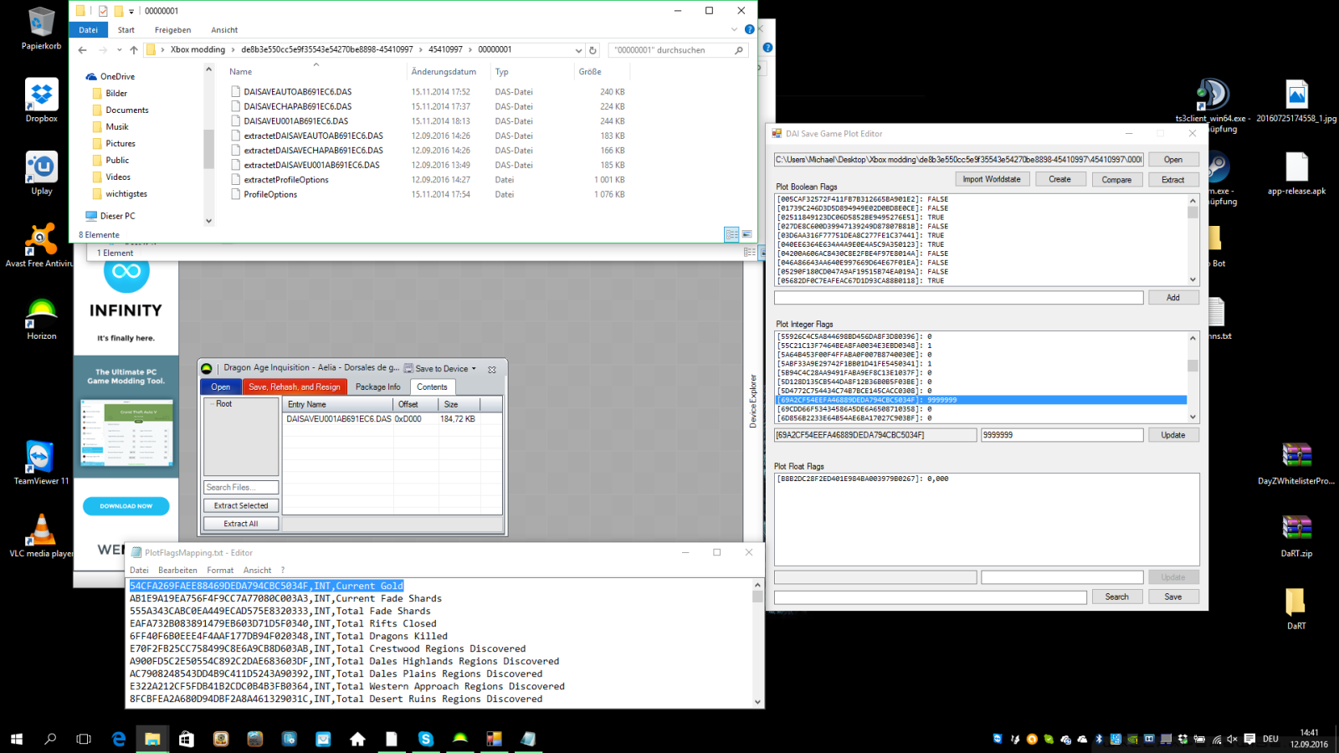Launch VLC media player from desktop
This screenshot has width=1339, height=753.
[41, 535]
